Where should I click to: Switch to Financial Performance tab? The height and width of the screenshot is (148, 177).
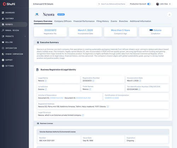click(84, 21)
